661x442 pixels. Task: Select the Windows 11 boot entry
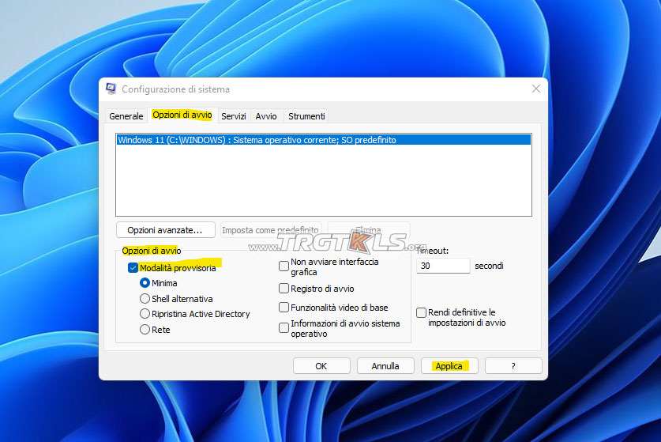coord(257,140)
